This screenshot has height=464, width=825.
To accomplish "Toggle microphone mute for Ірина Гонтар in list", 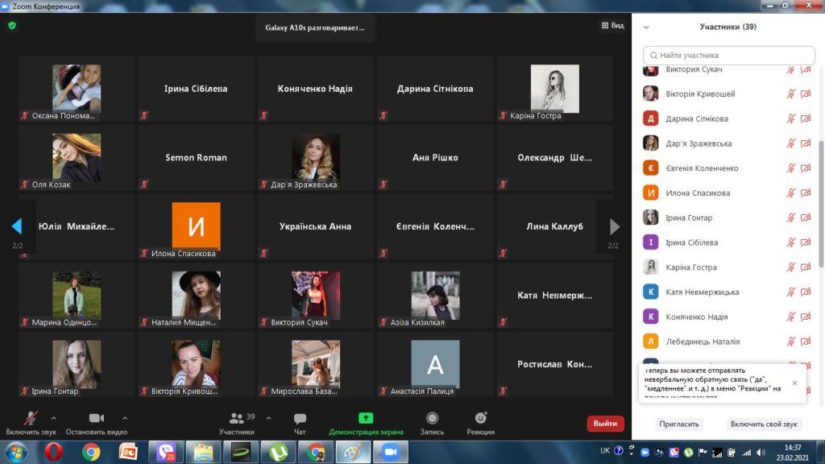I will pos(791,217).
